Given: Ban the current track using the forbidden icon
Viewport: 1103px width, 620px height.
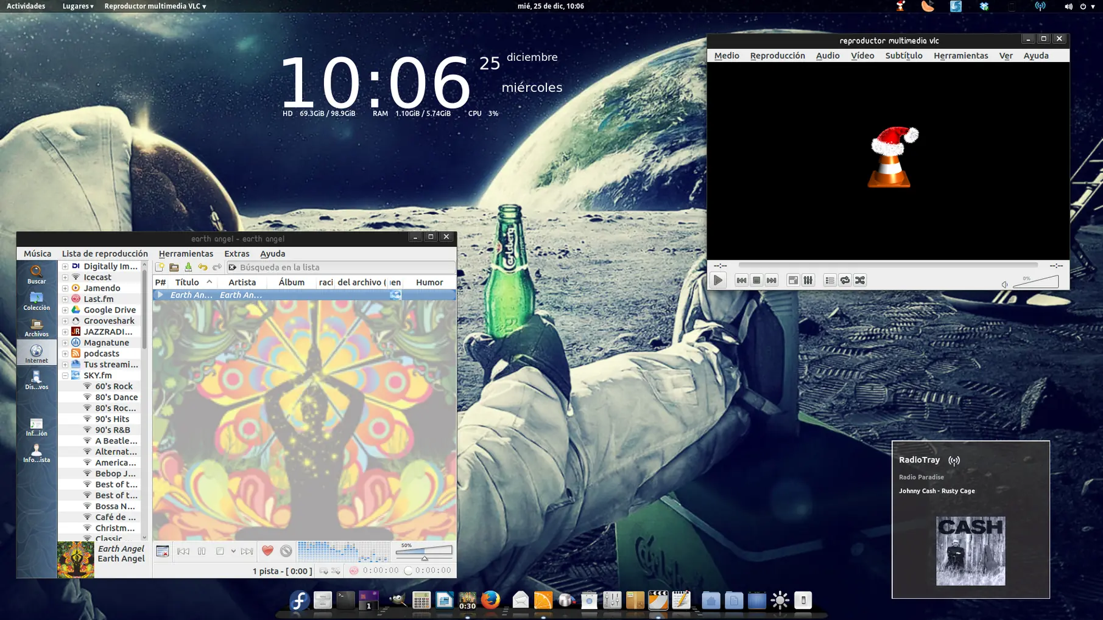Looking at the screenshot, I should 286,551.
